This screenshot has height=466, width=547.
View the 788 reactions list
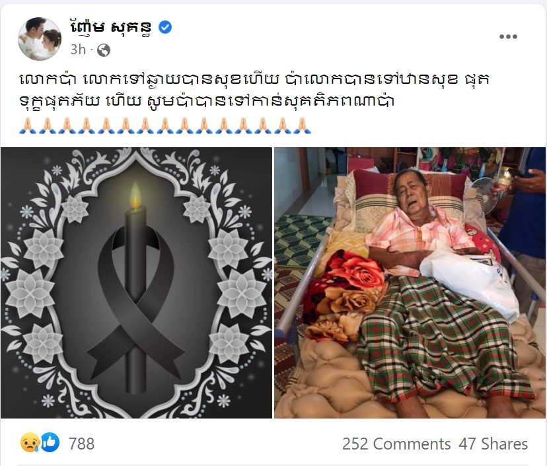click(82, 444)
